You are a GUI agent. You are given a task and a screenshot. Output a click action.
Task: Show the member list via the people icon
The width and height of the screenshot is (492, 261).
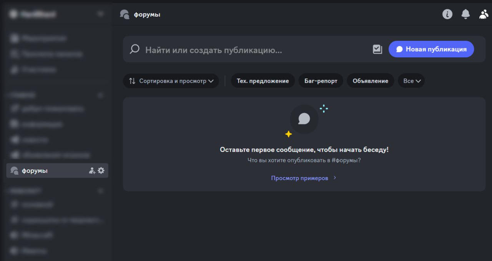(x=484, y=14)
